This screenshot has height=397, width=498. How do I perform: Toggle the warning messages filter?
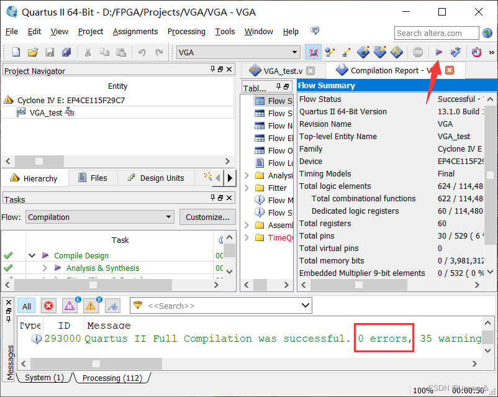[91, 306]
